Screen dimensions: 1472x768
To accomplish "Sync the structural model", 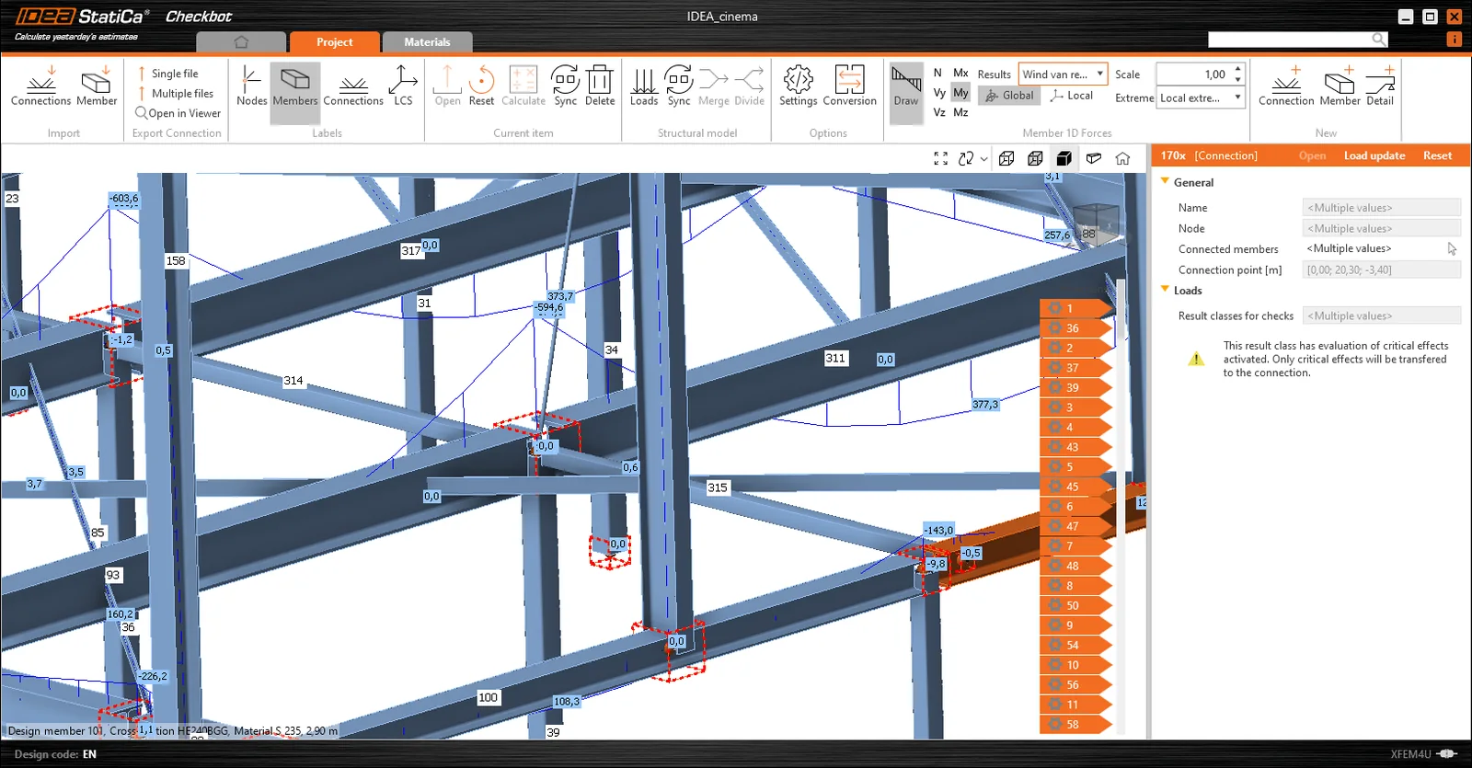I will coord(679,86).
